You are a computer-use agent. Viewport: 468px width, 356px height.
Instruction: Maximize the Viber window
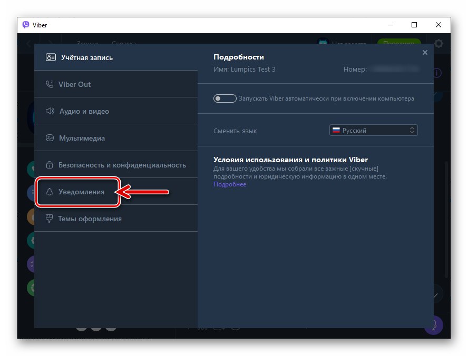tap(414, 25)
